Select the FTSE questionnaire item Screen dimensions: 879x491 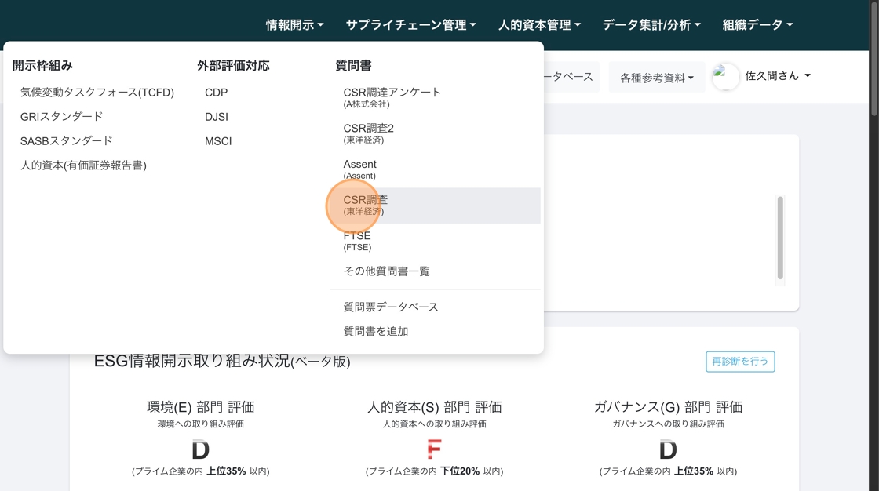(358, 240)
